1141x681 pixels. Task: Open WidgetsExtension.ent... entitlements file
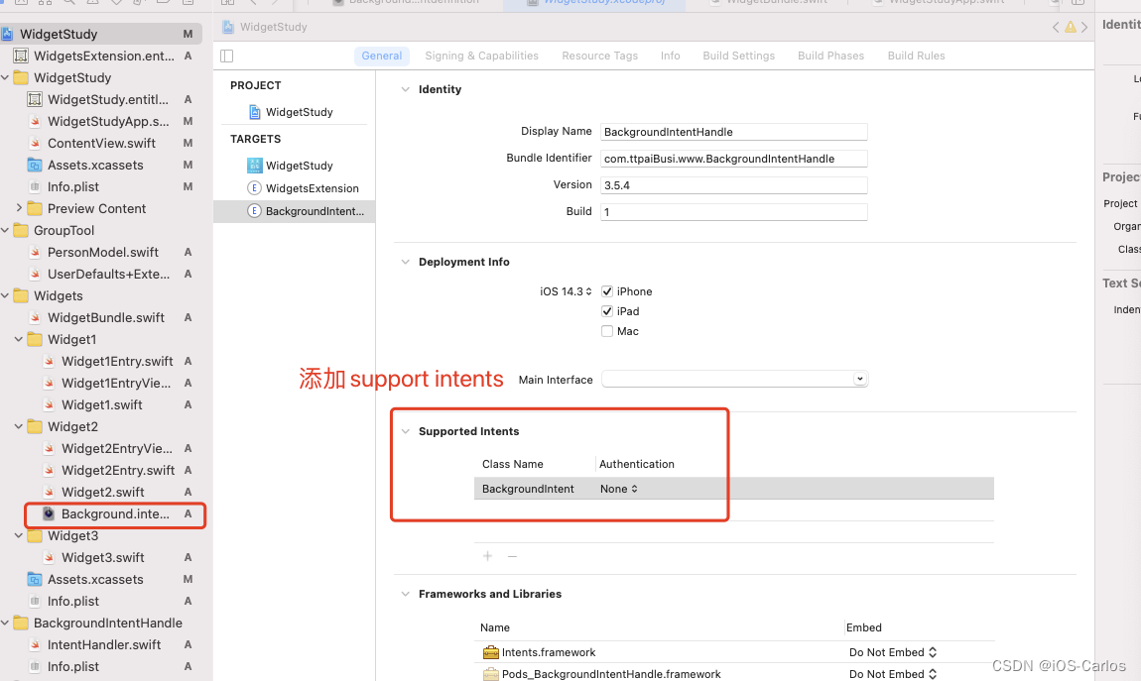click(x=104, y=56)
